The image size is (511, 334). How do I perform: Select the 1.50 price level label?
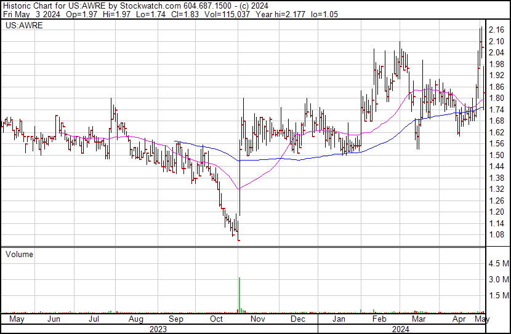coord(496,155)
